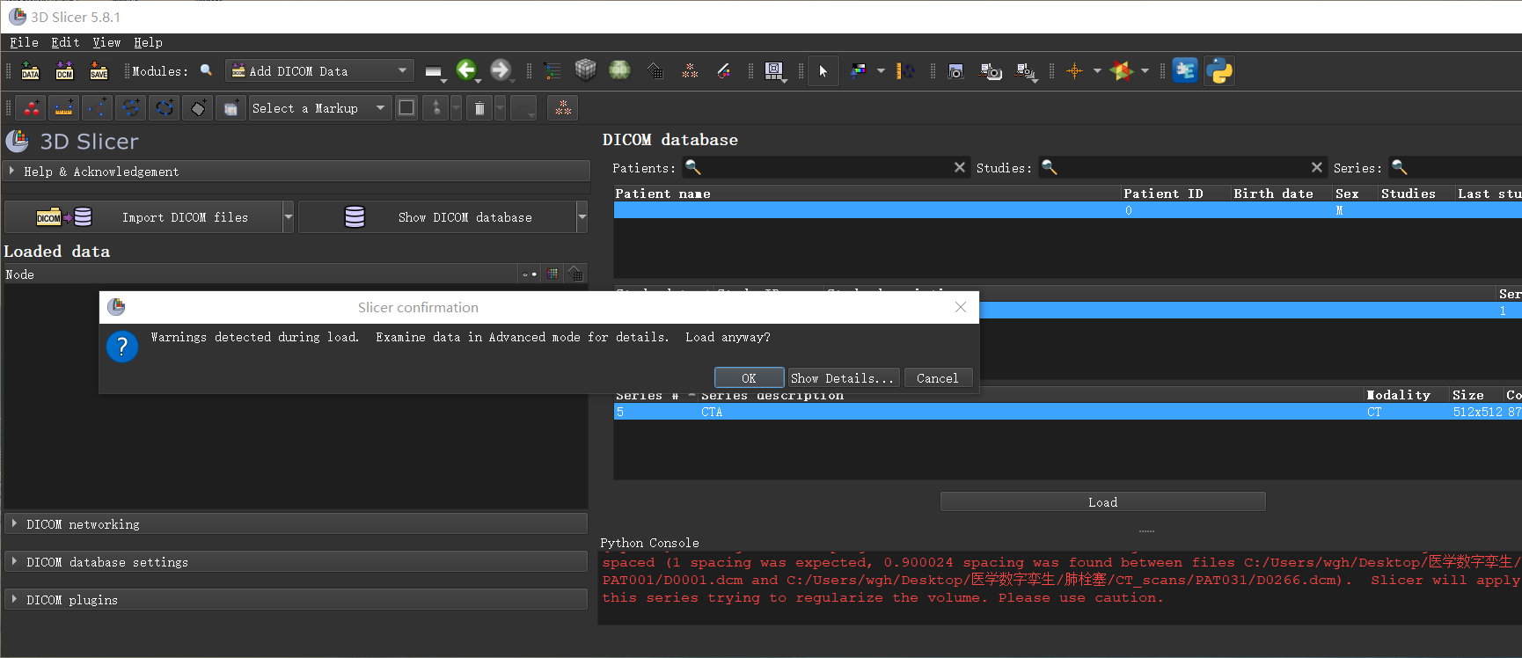
Task: Open the slice intersections dropdown arrow
Action: (1145, 70)
